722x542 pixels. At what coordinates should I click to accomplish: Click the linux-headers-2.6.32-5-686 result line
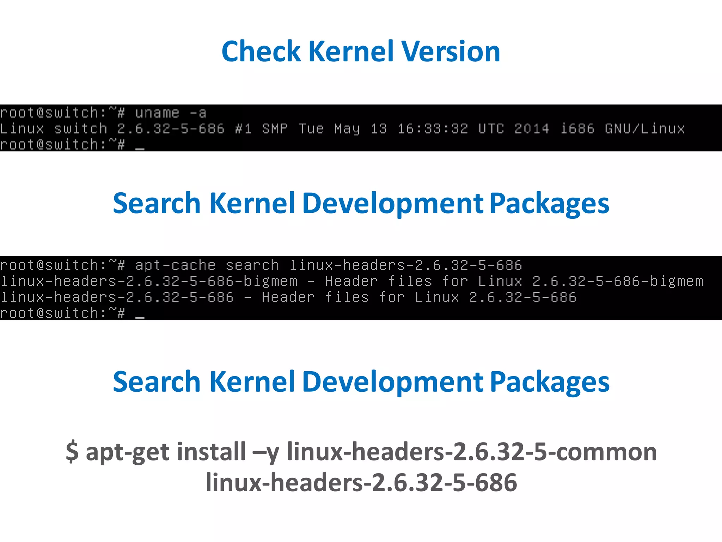point(116,297)
